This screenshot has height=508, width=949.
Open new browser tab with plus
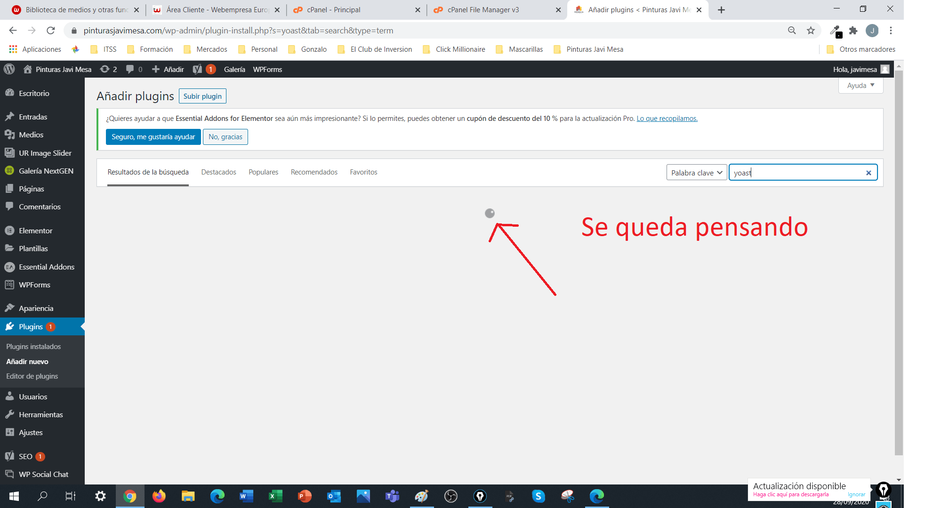(721, 10)
